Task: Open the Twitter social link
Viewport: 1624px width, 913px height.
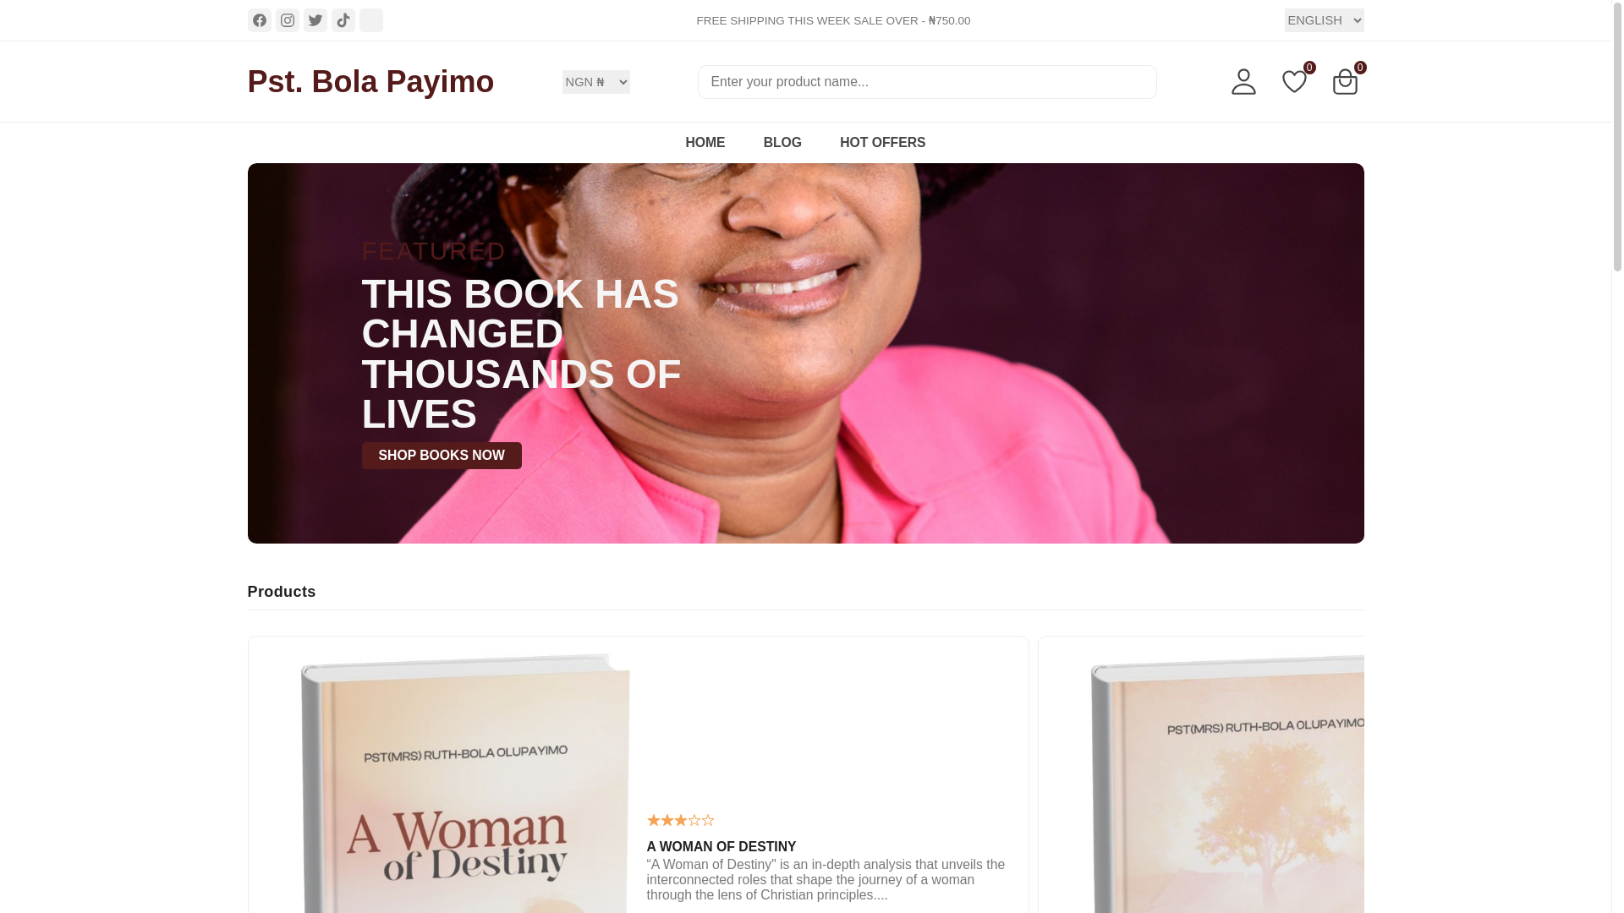Action: point(315,20)
